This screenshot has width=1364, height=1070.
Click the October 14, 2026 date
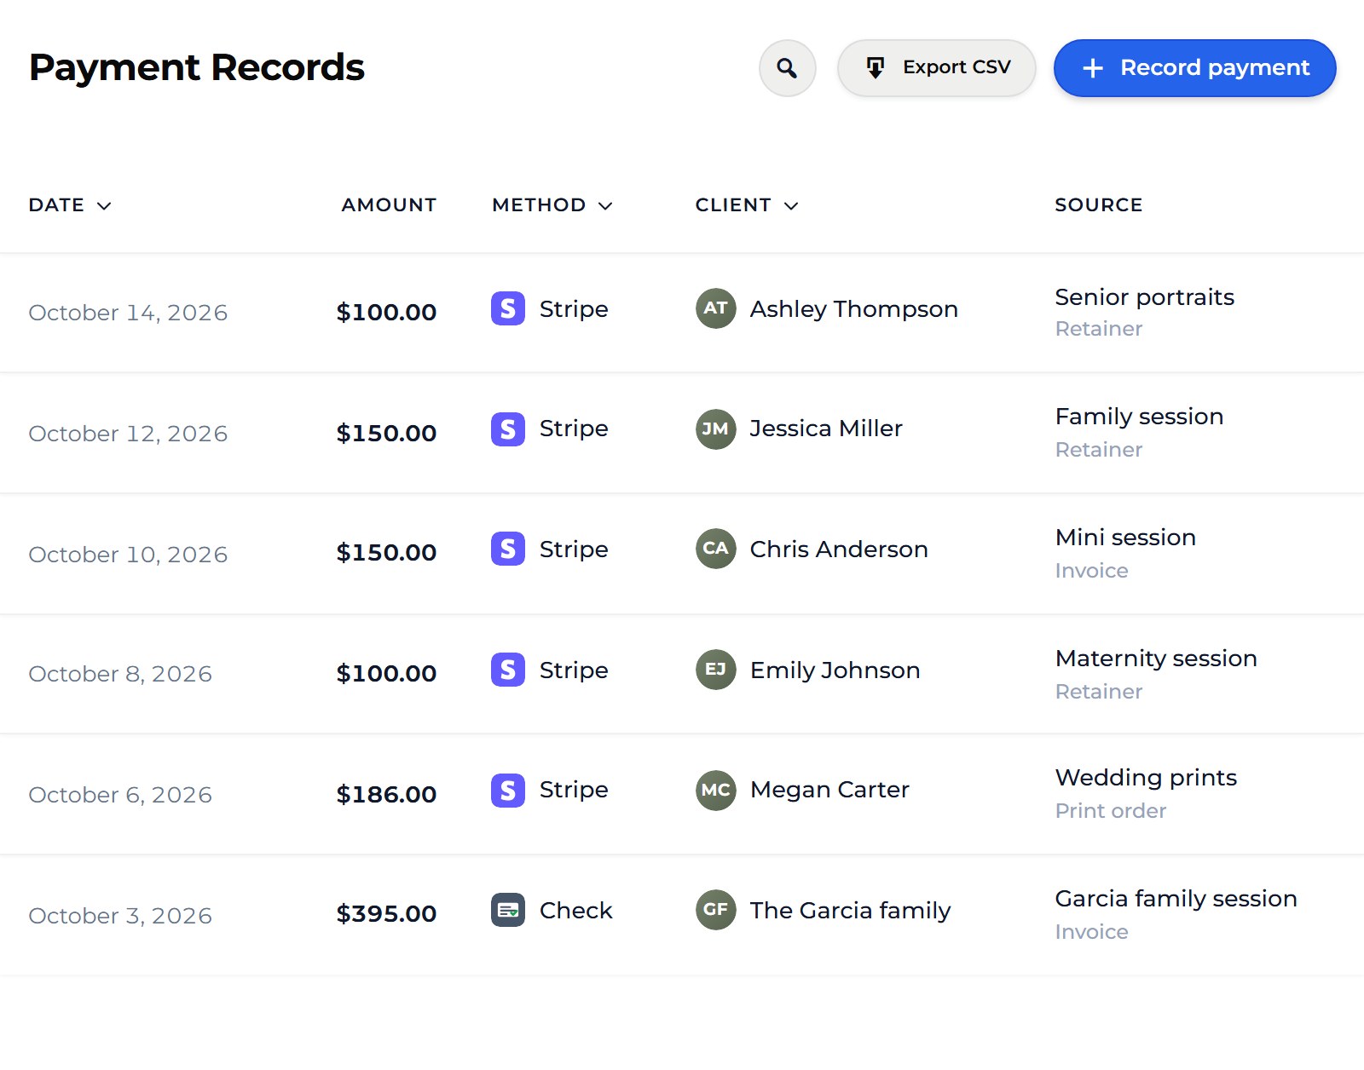pos(128,313)
